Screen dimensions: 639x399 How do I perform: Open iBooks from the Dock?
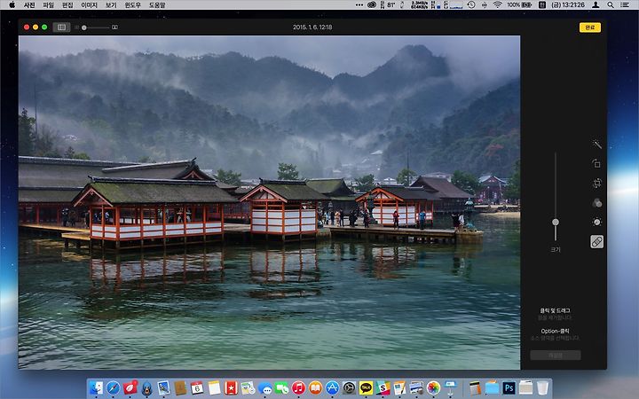(315, 387)
